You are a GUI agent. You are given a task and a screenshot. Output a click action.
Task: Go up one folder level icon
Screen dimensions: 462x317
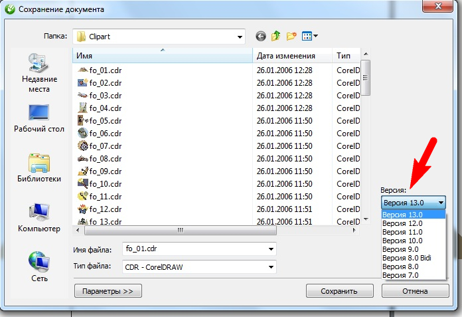point(276,36)
